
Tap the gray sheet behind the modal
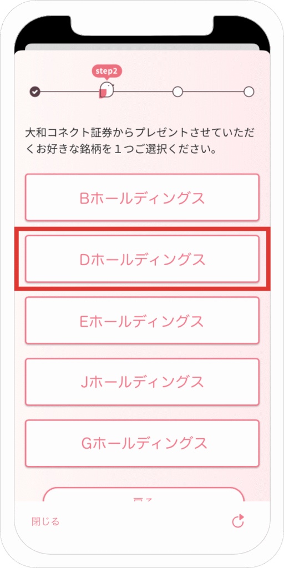pos(142,47)
